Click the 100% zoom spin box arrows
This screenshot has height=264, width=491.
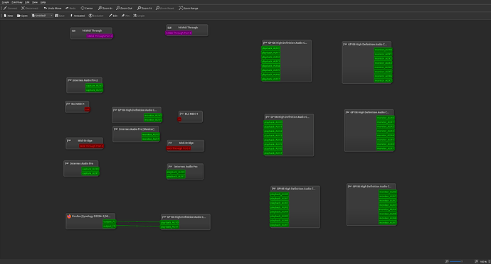point(489,261)
